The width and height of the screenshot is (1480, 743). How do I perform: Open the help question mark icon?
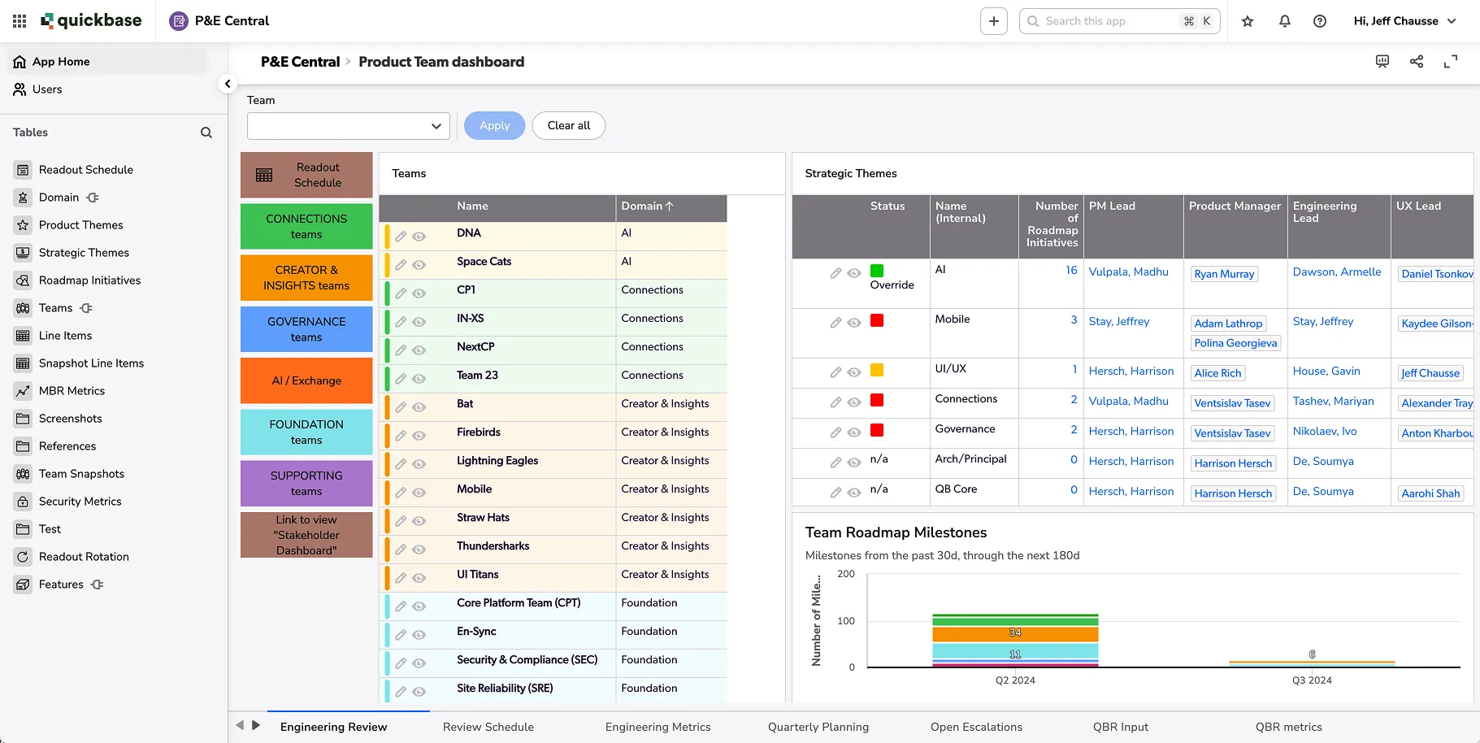pos(1320,21)
